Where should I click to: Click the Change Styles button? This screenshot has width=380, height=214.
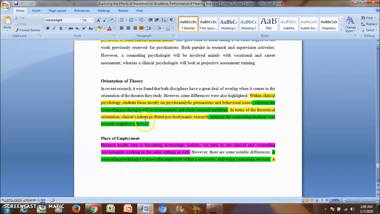pos(350,25)
